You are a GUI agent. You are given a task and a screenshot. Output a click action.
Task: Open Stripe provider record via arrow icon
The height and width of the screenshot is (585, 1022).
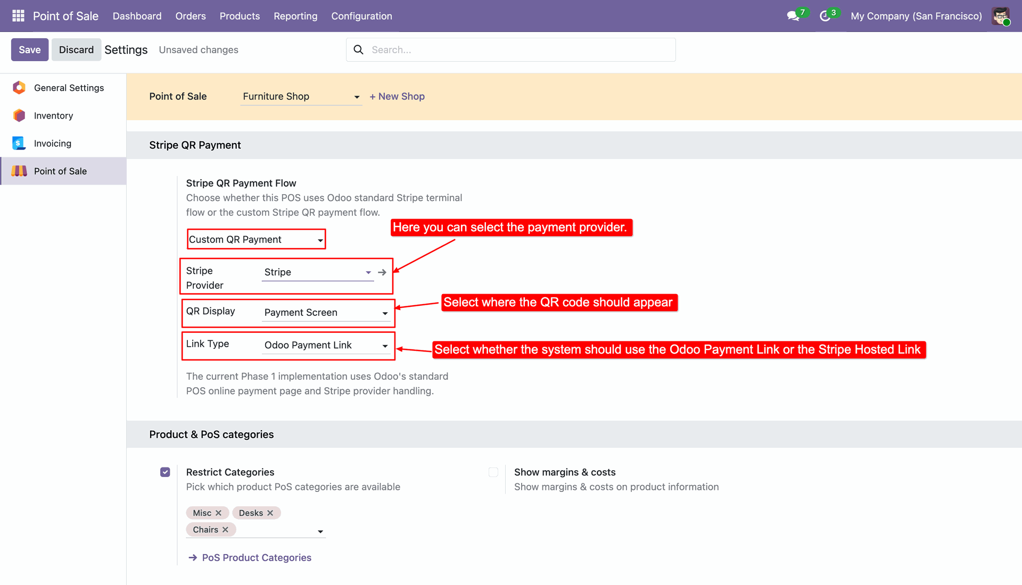[382, 272]
